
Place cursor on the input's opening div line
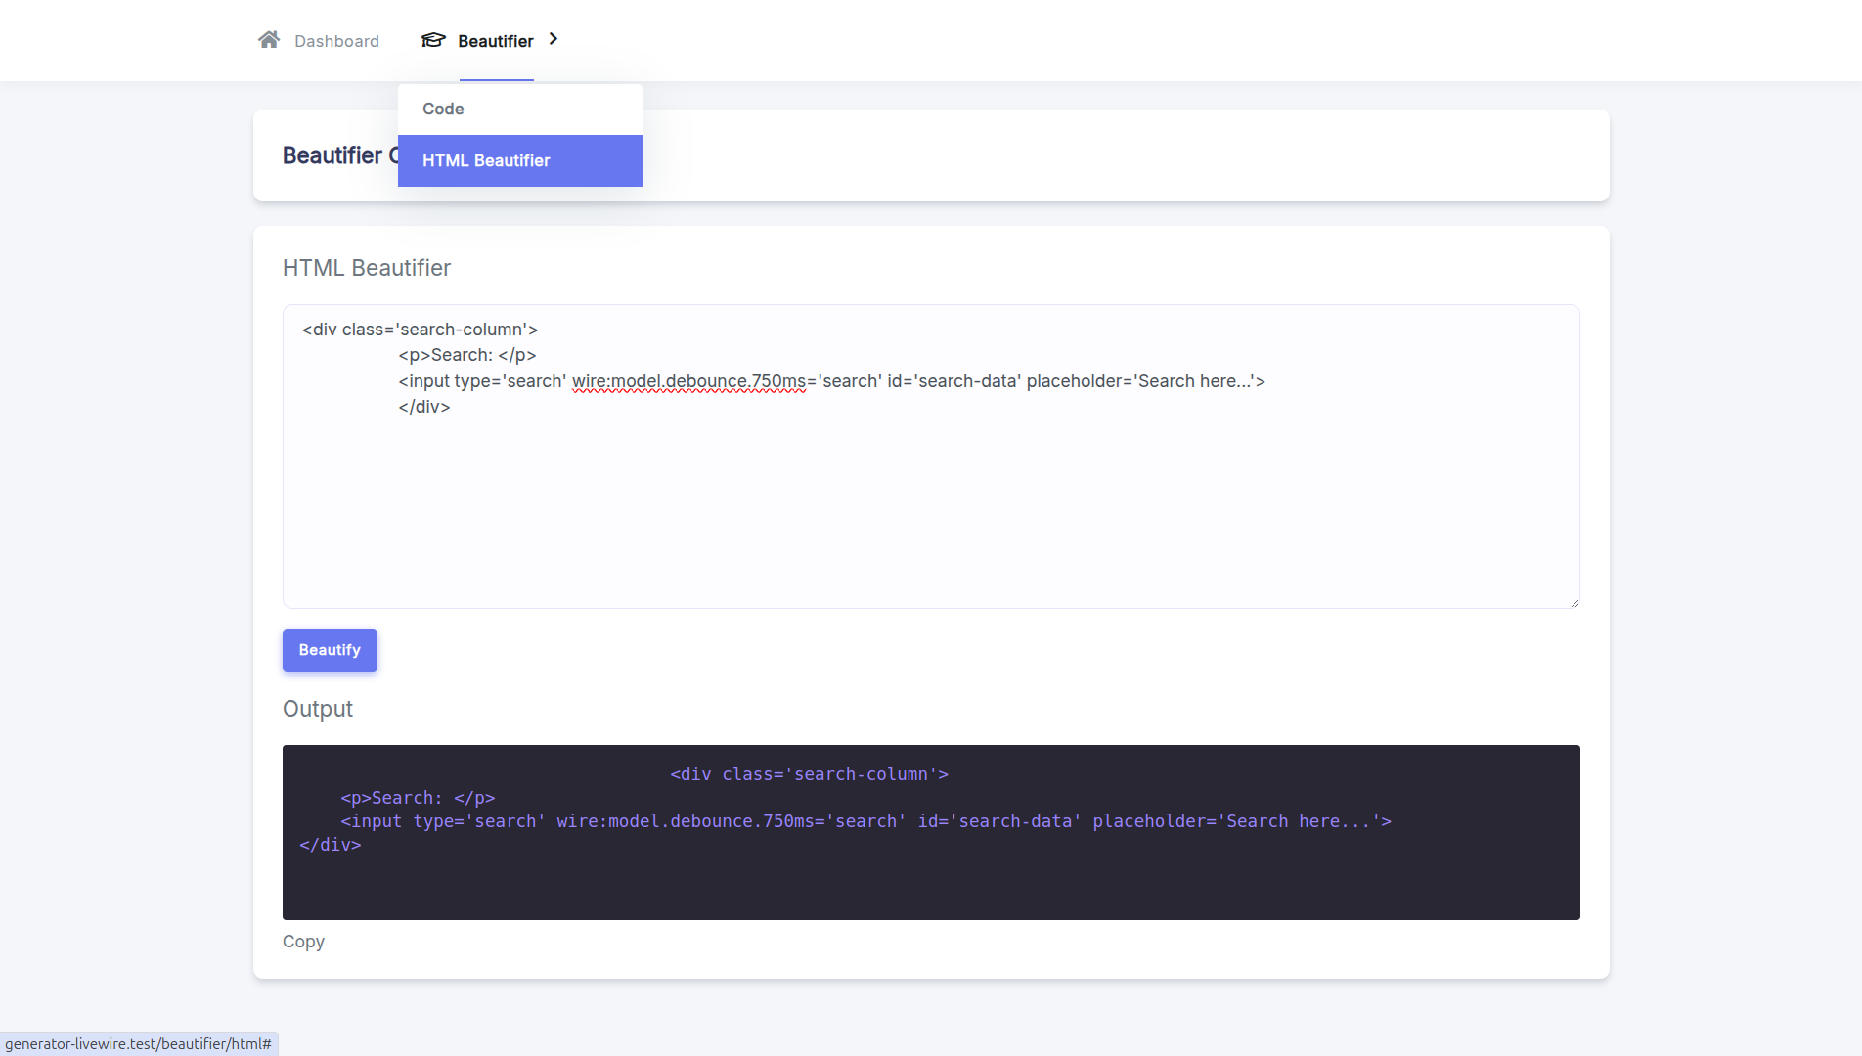tap(420, 330)
